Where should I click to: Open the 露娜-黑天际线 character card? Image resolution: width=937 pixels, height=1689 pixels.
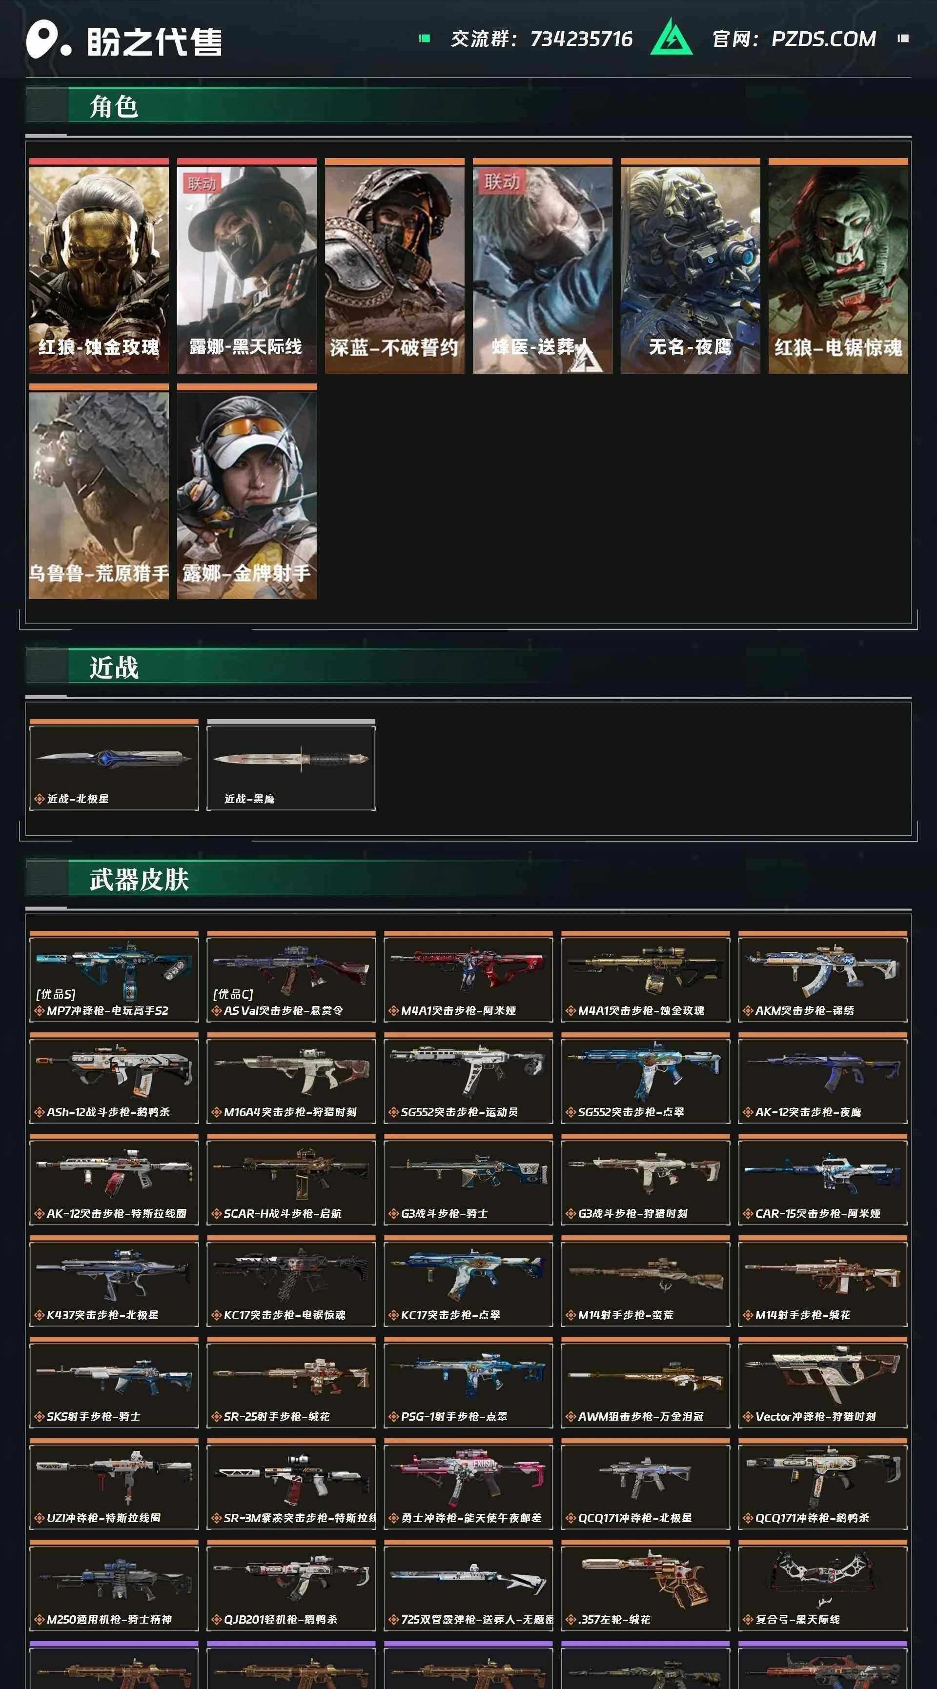click(246, 266)
